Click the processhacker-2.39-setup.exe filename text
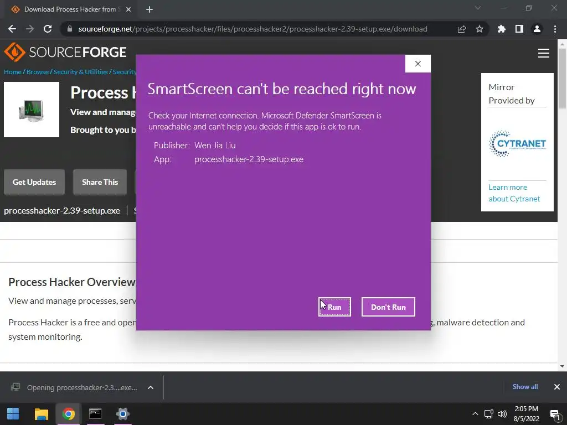This screenshot has width=567, height=425. (62, 211)
